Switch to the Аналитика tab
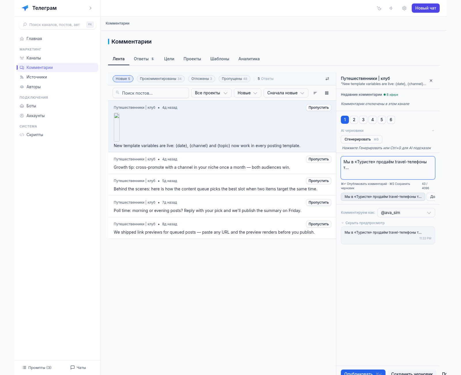461x375 pixels. [249, 59]
